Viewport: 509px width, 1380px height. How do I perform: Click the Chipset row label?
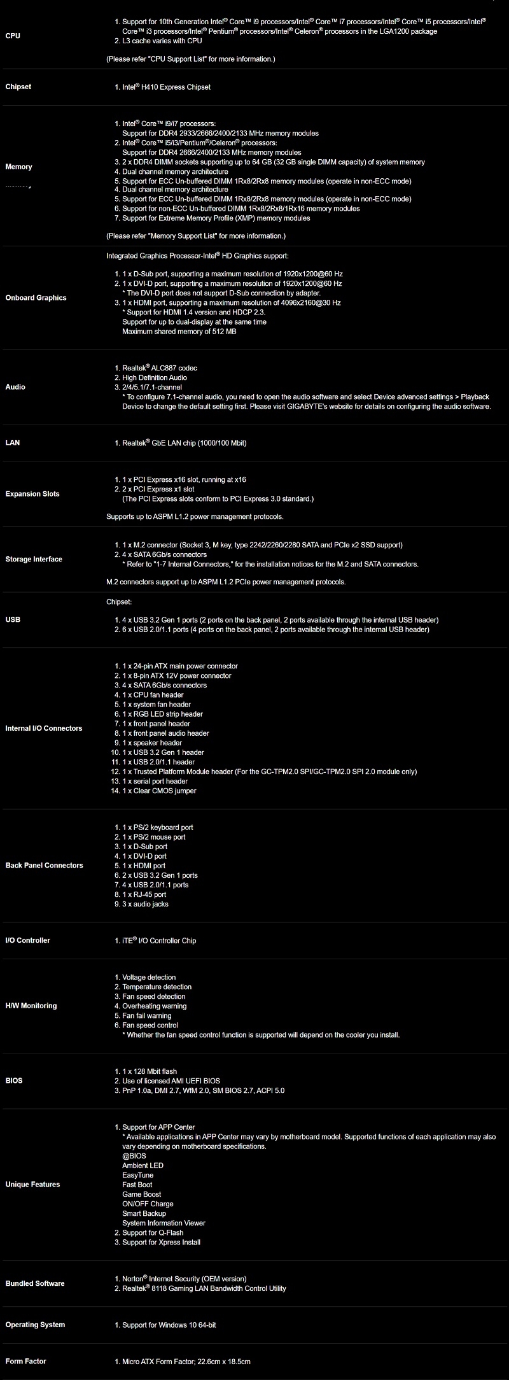click(18, 87)
